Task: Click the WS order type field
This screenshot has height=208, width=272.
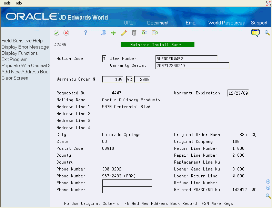Action: tap(129, 80)
